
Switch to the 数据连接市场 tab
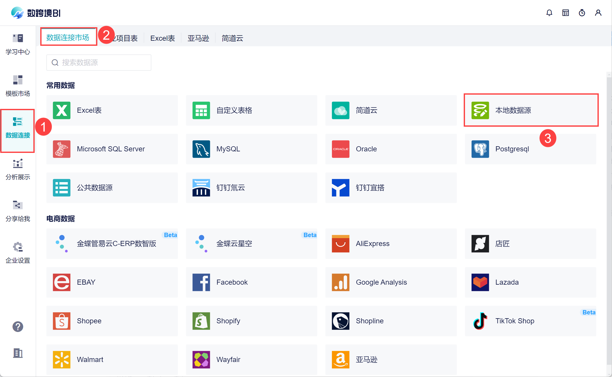coord(68,38)
